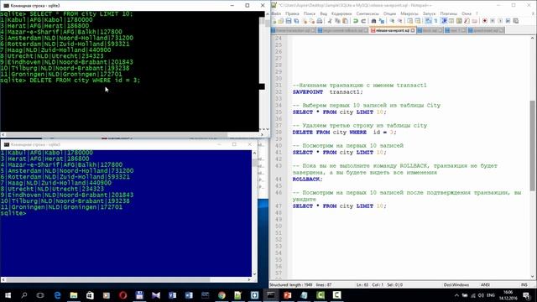
Task: Open the Синтаксисы menu
Action: click(368, 13)
